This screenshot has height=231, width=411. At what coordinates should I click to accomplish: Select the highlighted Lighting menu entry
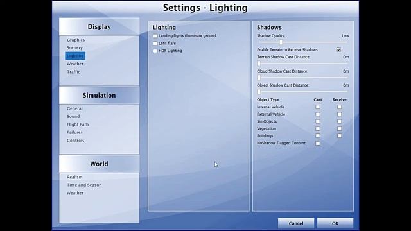click(75, 56)
